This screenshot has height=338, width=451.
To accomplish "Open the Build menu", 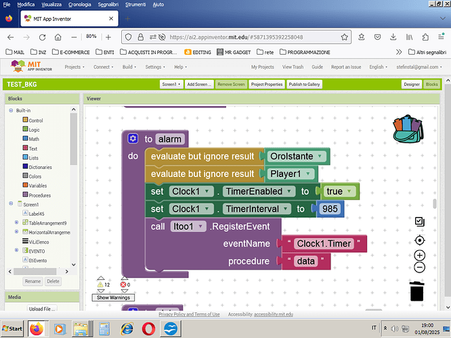I will click(127, 67).
